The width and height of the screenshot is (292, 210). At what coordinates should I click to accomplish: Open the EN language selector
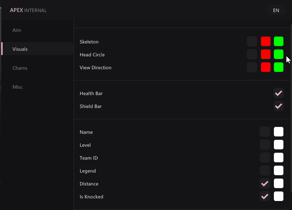tap(276, 10)
